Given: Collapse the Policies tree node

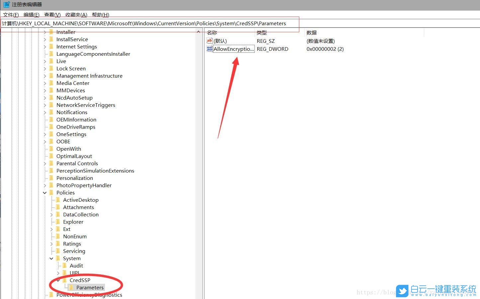Looking at the screenshot, I should (45, 192).
